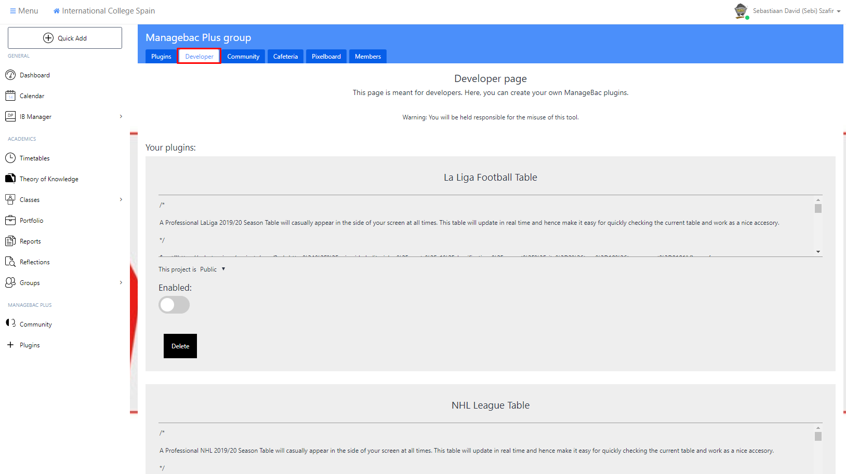Open user account dropdown caret

click(x=839, y=11)
